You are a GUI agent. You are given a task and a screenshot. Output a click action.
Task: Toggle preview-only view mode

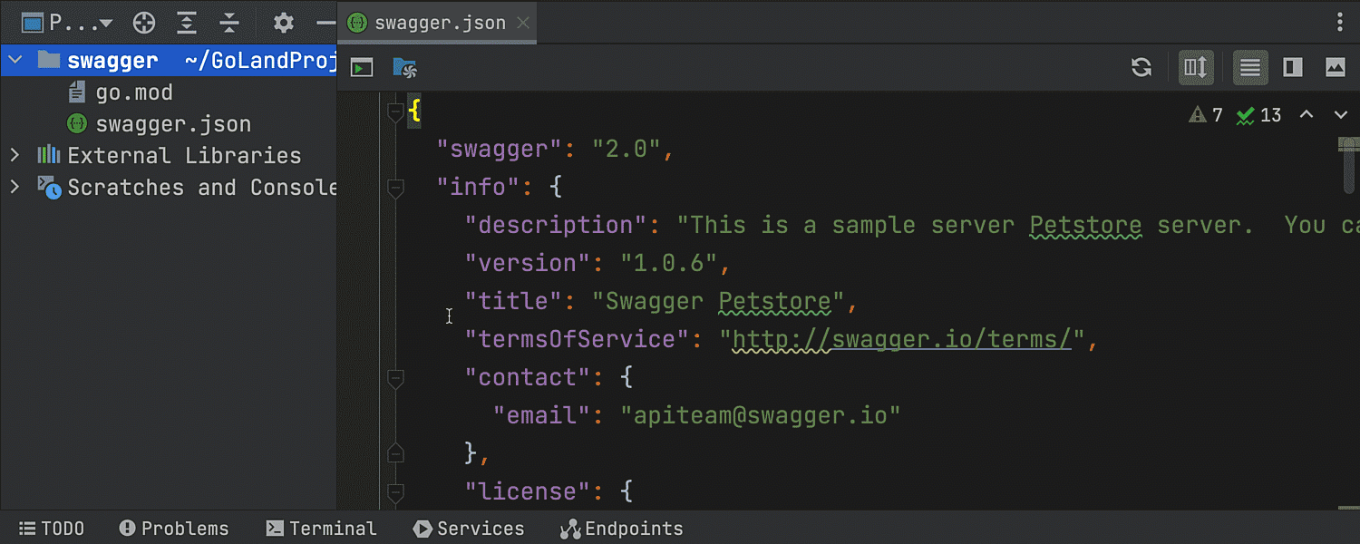click(1336, 67)
